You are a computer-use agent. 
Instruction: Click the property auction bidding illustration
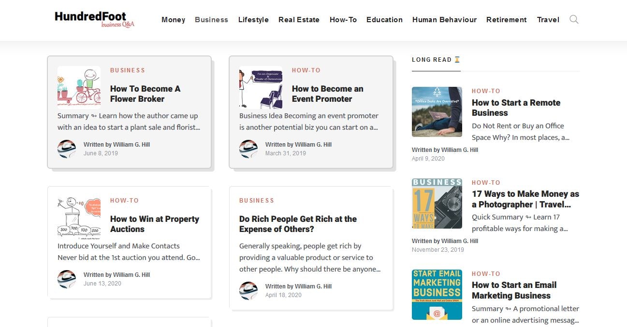pos(78,216)
